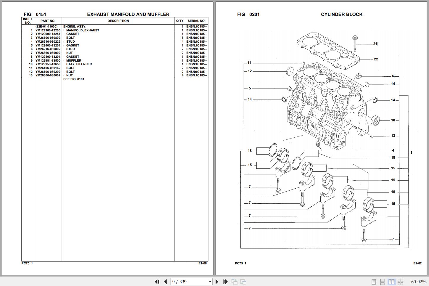This screenshot has height=286, width=429.
Task: Click callout number 4 on diagram
Action: [x=393, y=150]
